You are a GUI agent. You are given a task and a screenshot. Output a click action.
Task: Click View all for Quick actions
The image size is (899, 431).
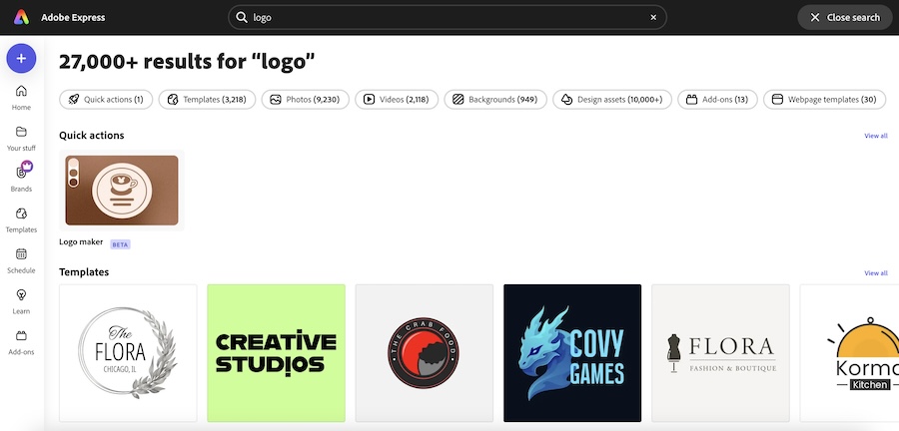[x=875, y=136]
